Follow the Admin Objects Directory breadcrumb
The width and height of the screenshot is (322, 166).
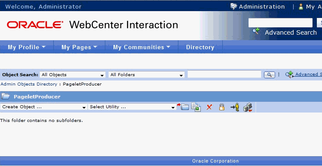[29, 84]
